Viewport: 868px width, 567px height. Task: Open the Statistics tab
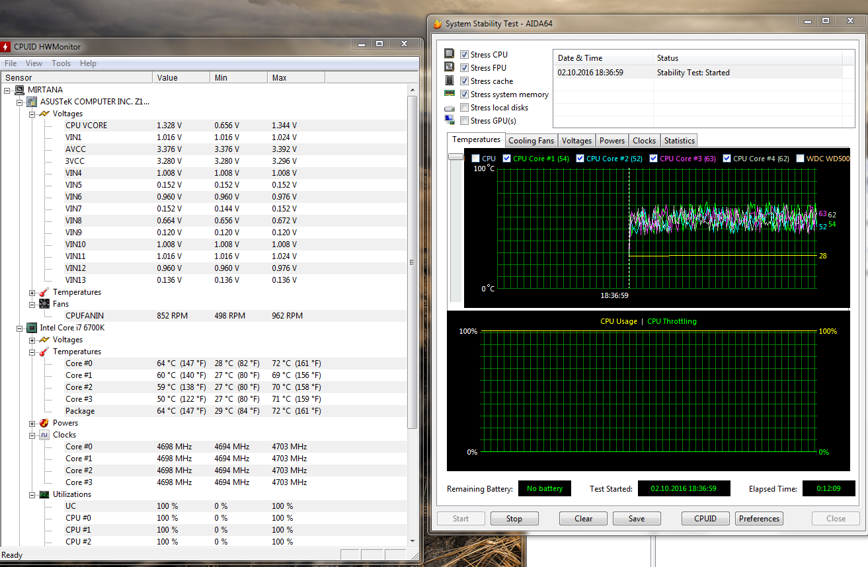679,141
